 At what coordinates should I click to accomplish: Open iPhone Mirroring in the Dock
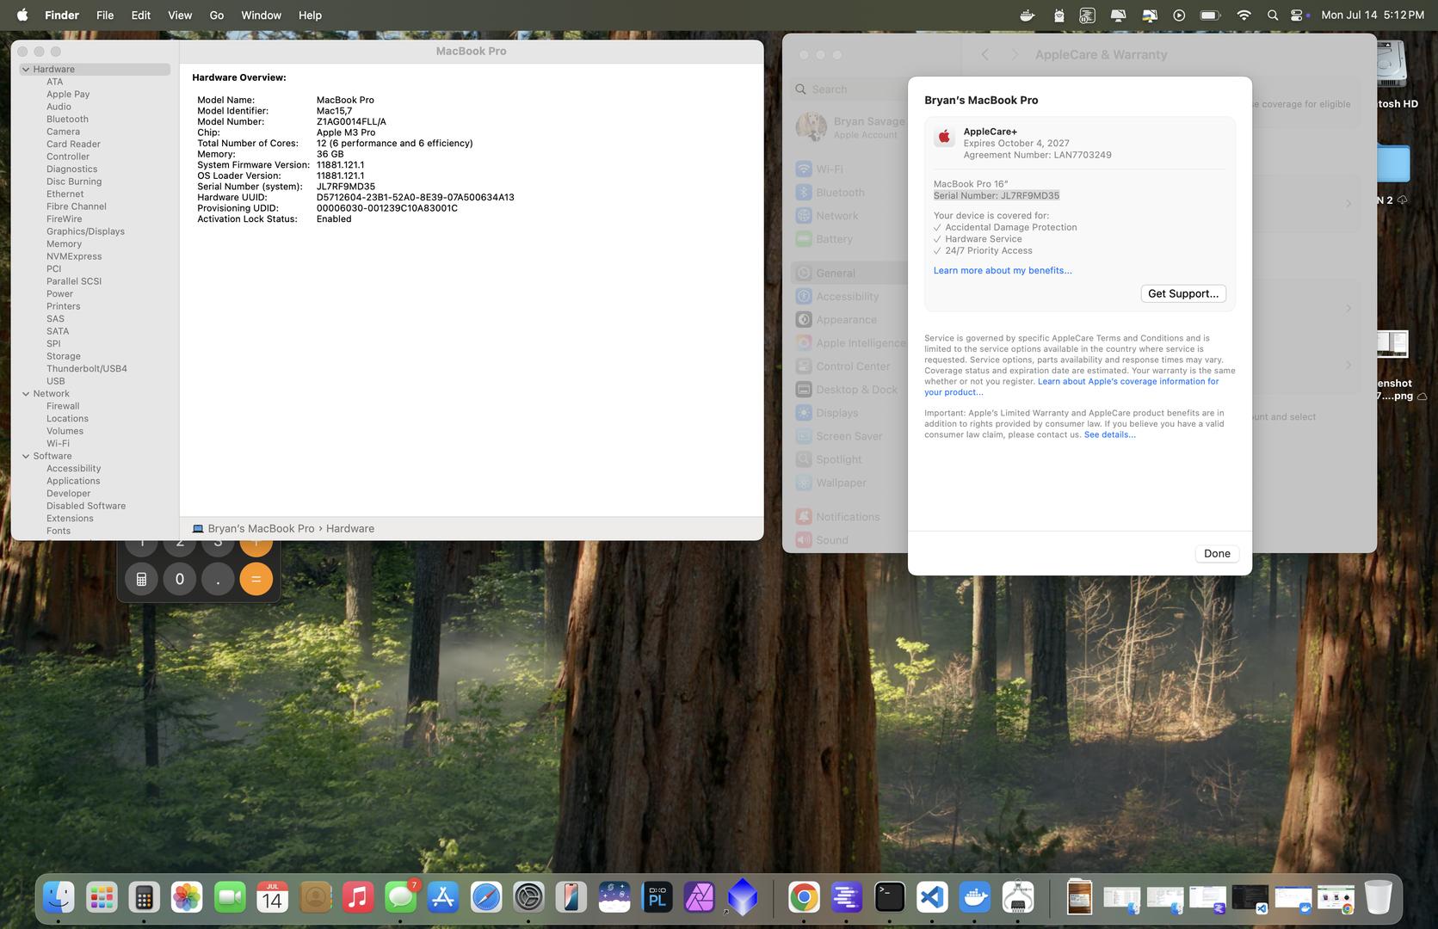(x=571, y=898)
